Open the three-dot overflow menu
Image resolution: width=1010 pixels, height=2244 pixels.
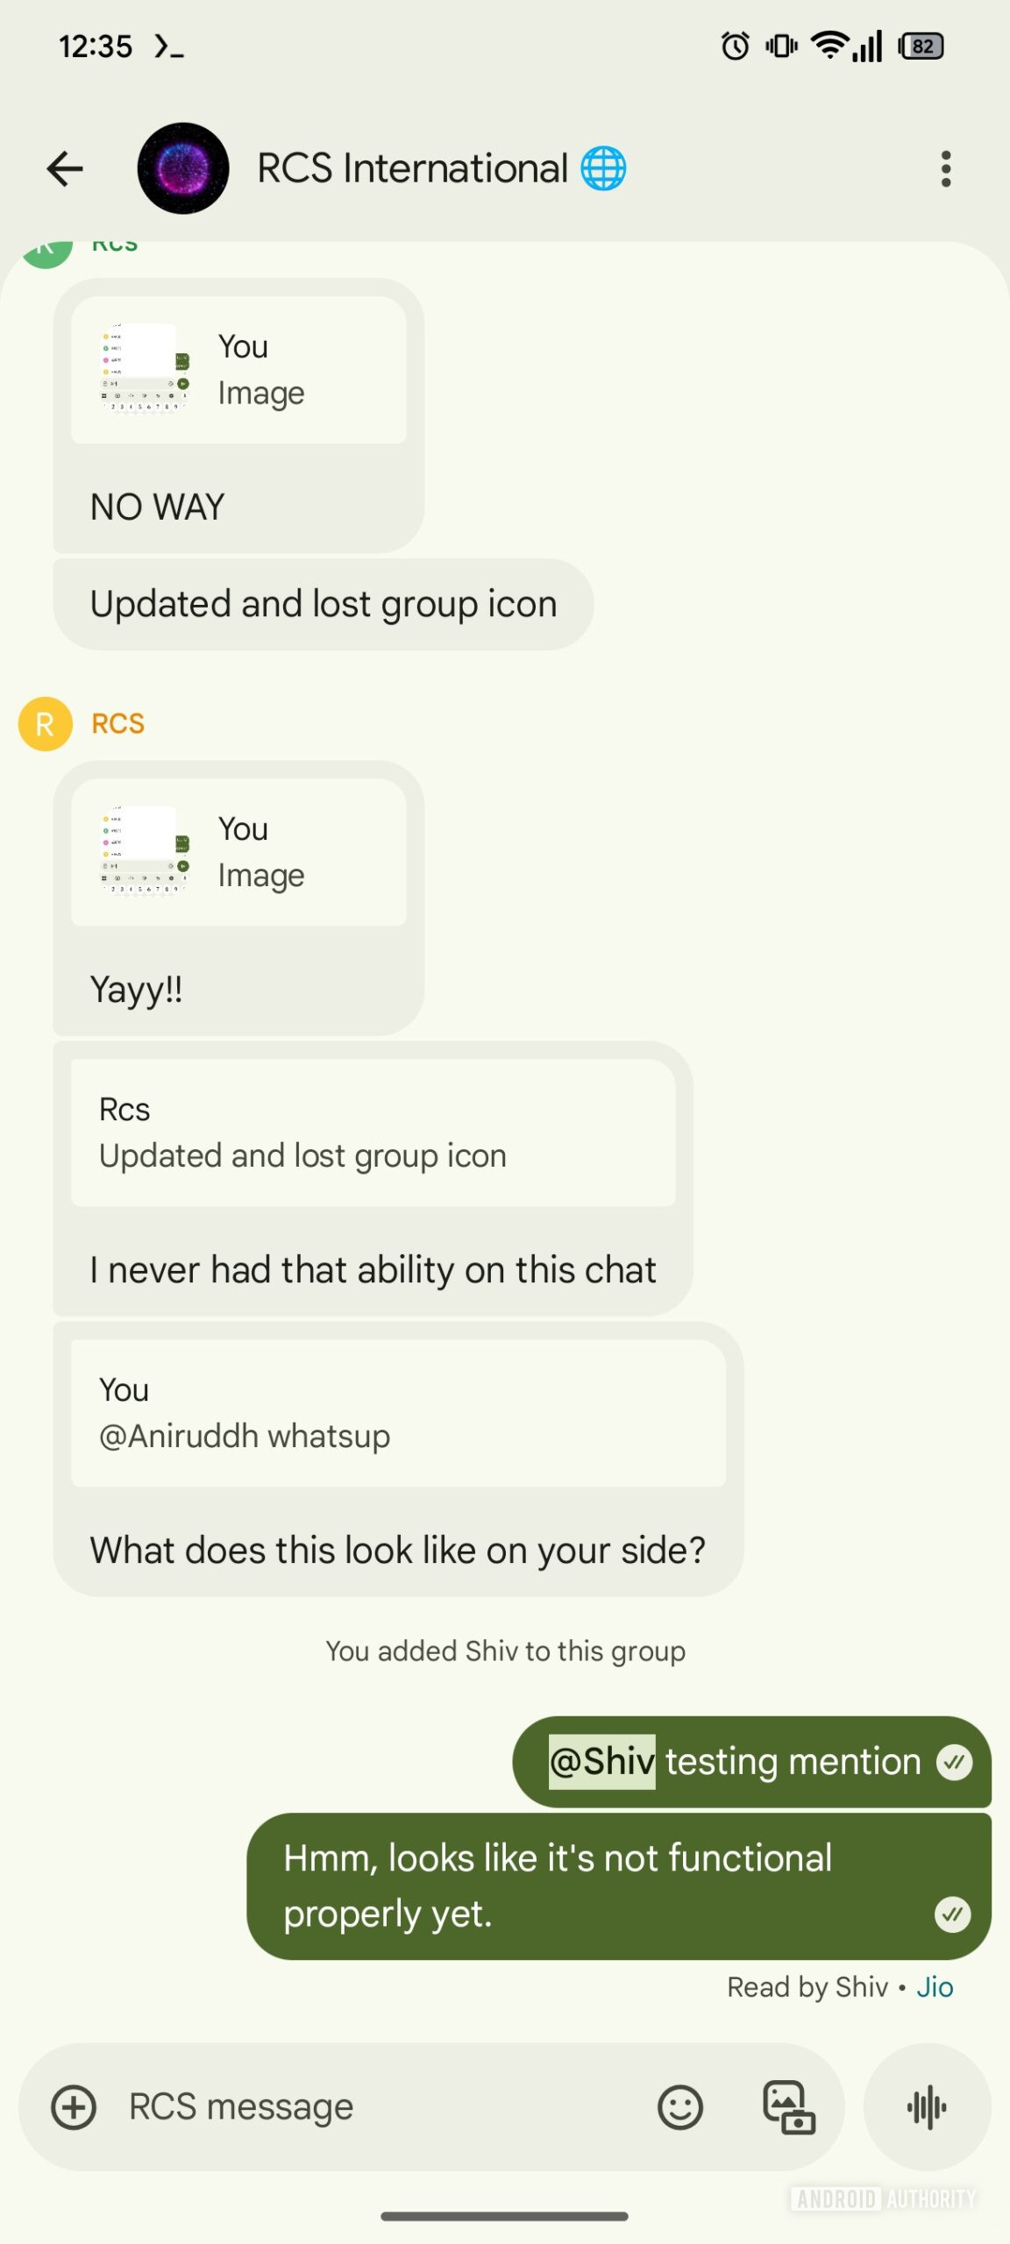945,168
